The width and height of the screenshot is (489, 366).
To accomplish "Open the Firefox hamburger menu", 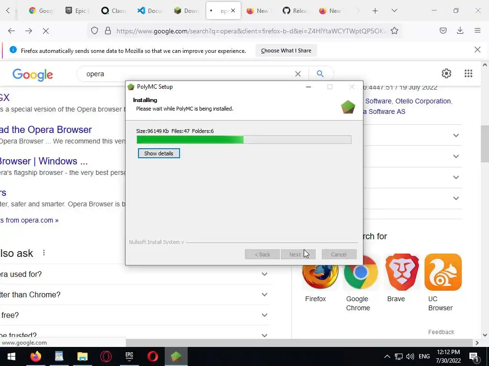I will click(478, 30).
